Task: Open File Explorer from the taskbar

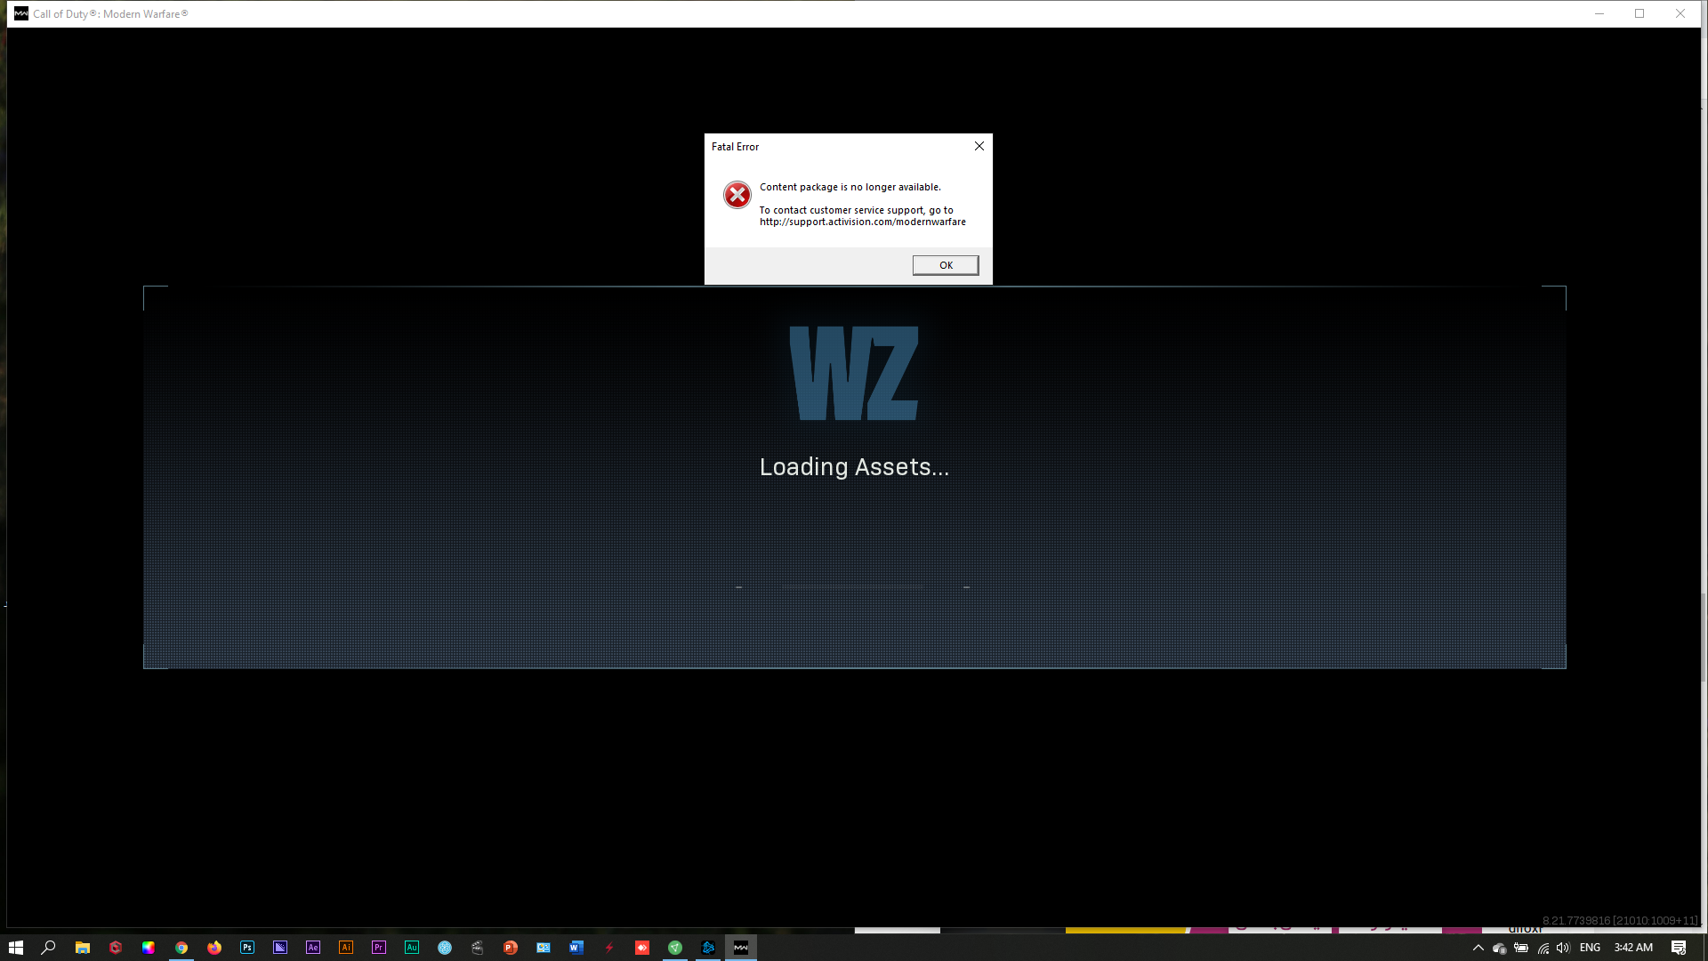Action: 83,948
